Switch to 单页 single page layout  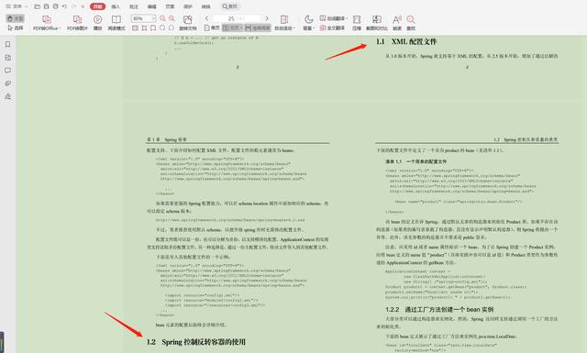tap(212, 28)
